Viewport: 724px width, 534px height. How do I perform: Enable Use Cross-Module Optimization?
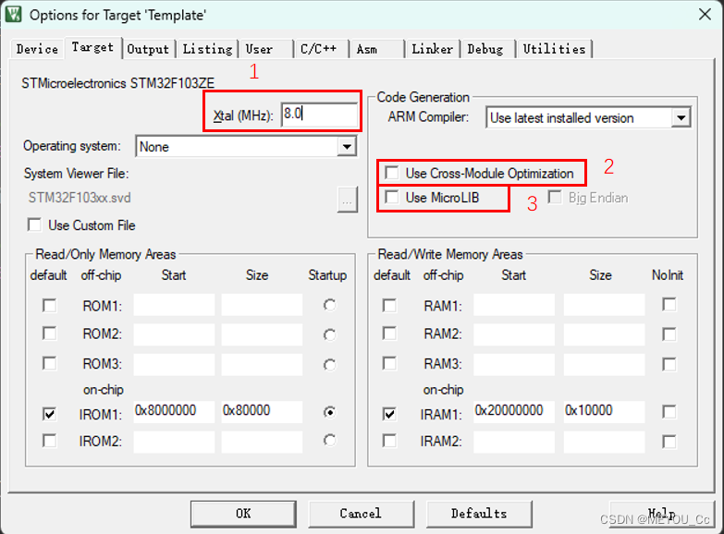391,173
